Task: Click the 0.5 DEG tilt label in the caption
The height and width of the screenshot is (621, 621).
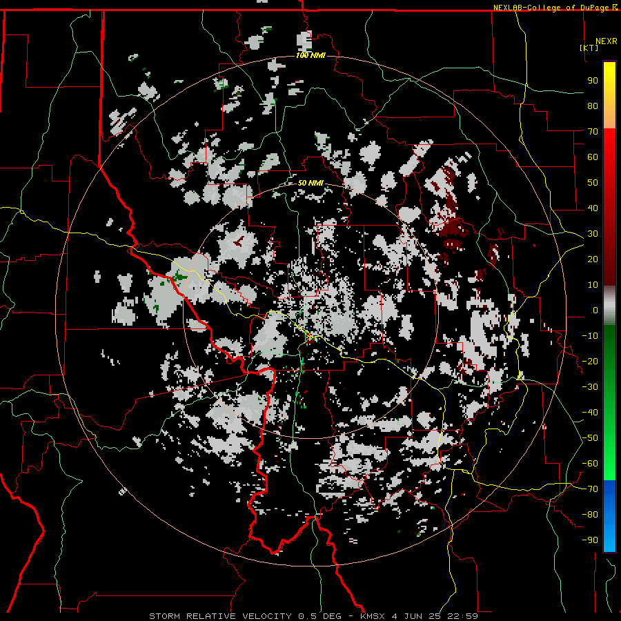Action: 319,616
